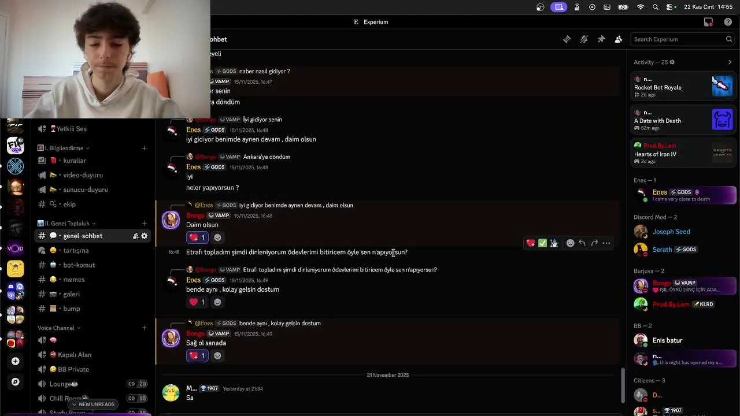Screen dimensions: 740x416
Task: Add emoji reaction via smiley on hovered message
Action: (570, 243)
